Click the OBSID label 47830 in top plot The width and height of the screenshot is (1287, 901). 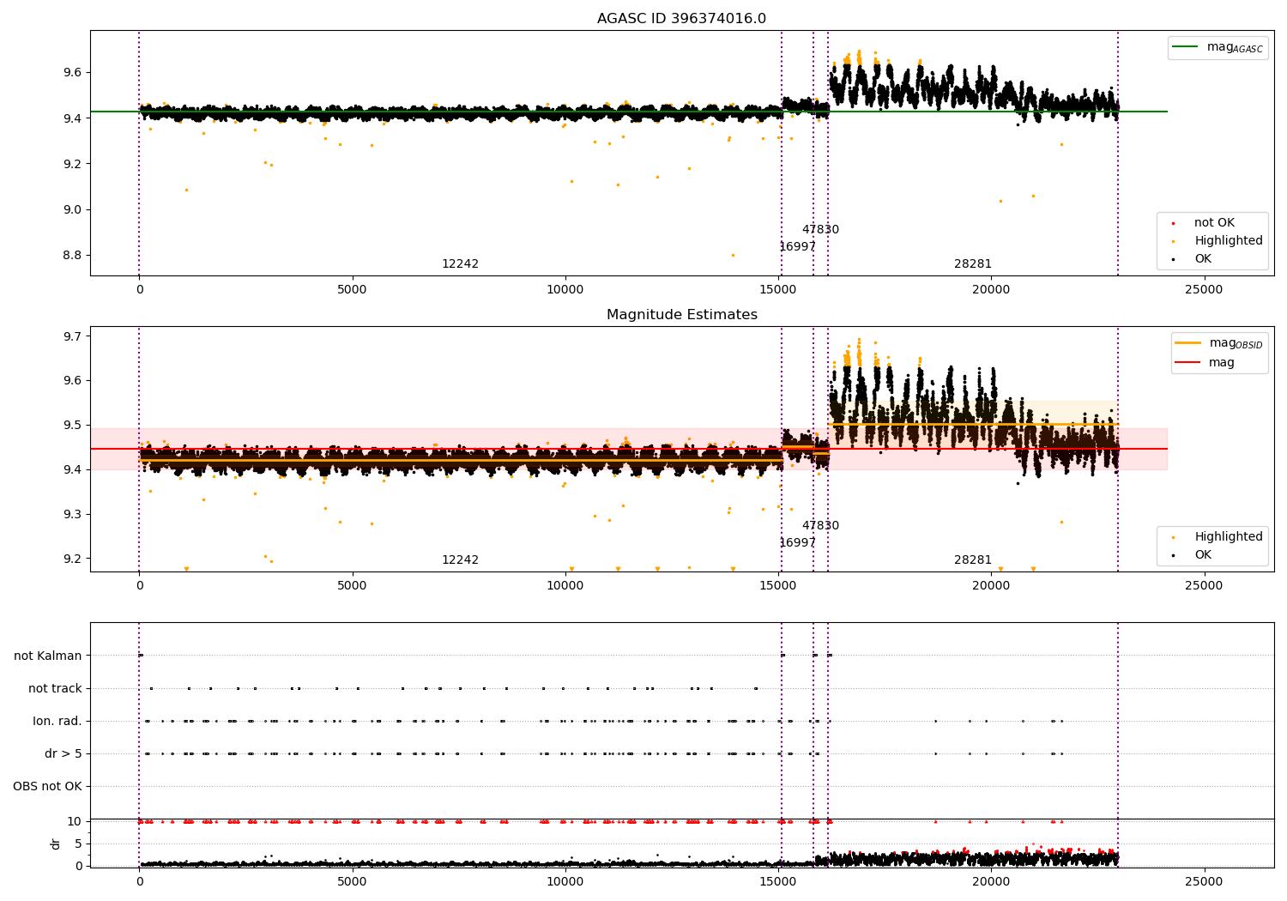tap(821, 230)
